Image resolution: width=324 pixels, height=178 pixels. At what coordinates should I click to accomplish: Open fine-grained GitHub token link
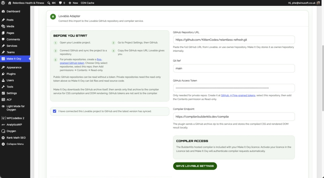(81, 61)
